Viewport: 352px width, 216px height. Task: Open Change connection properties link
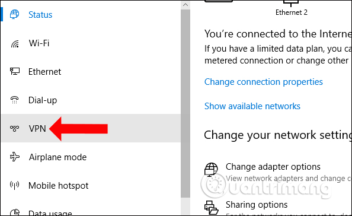[264, 82]
